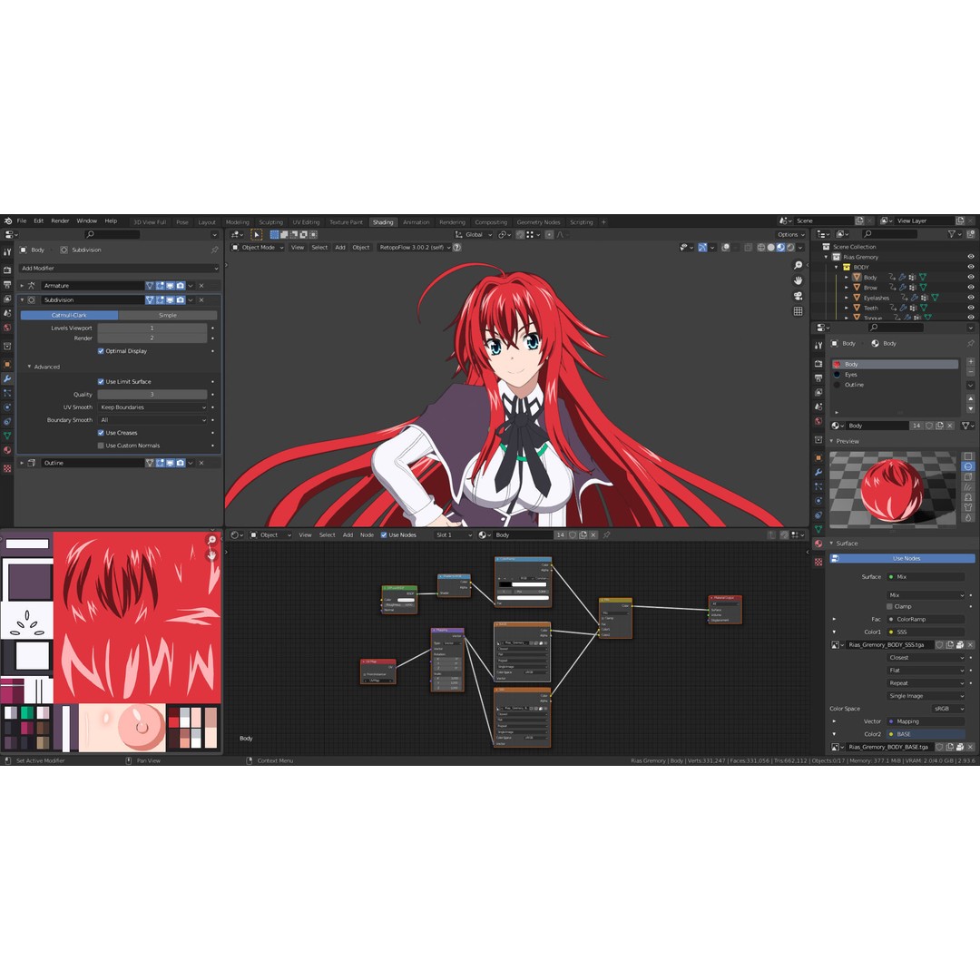
Task: Toggle Armature modifier render camera icon
Action: tap(181, 286)
